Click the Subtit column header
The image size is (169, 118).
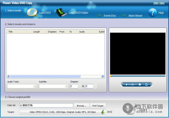coord(101,32)
